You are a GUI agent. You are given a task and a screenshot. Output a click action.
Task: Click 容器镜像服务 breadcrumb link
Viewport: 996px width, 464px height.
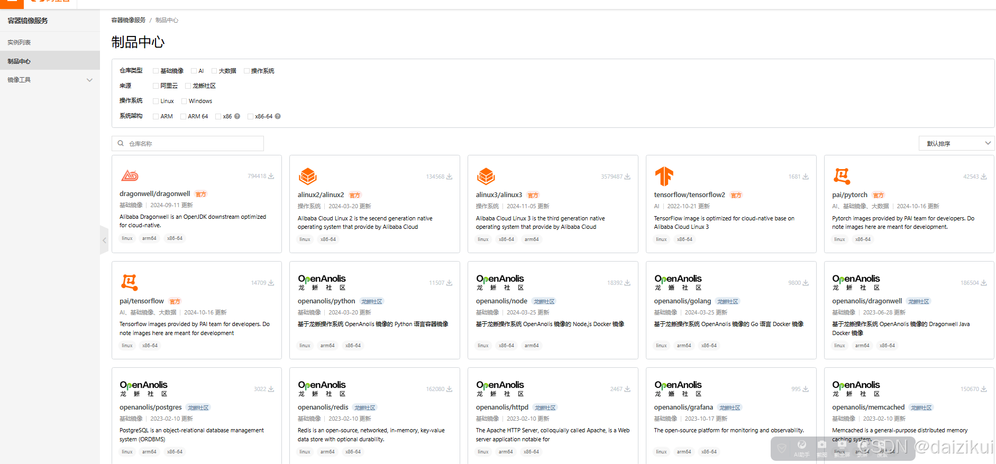pyautogui.click(x=129, y=20)
